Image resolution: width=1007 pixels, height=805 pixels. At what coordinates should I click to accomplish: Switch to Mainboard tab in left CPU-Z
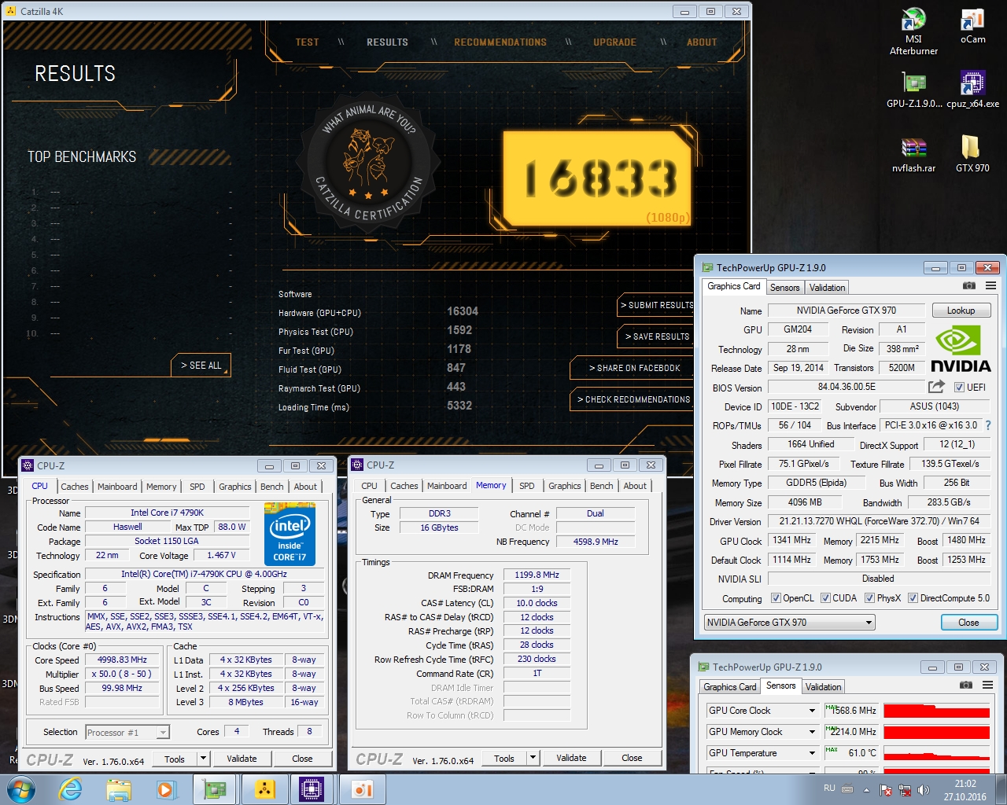[117, 487]
